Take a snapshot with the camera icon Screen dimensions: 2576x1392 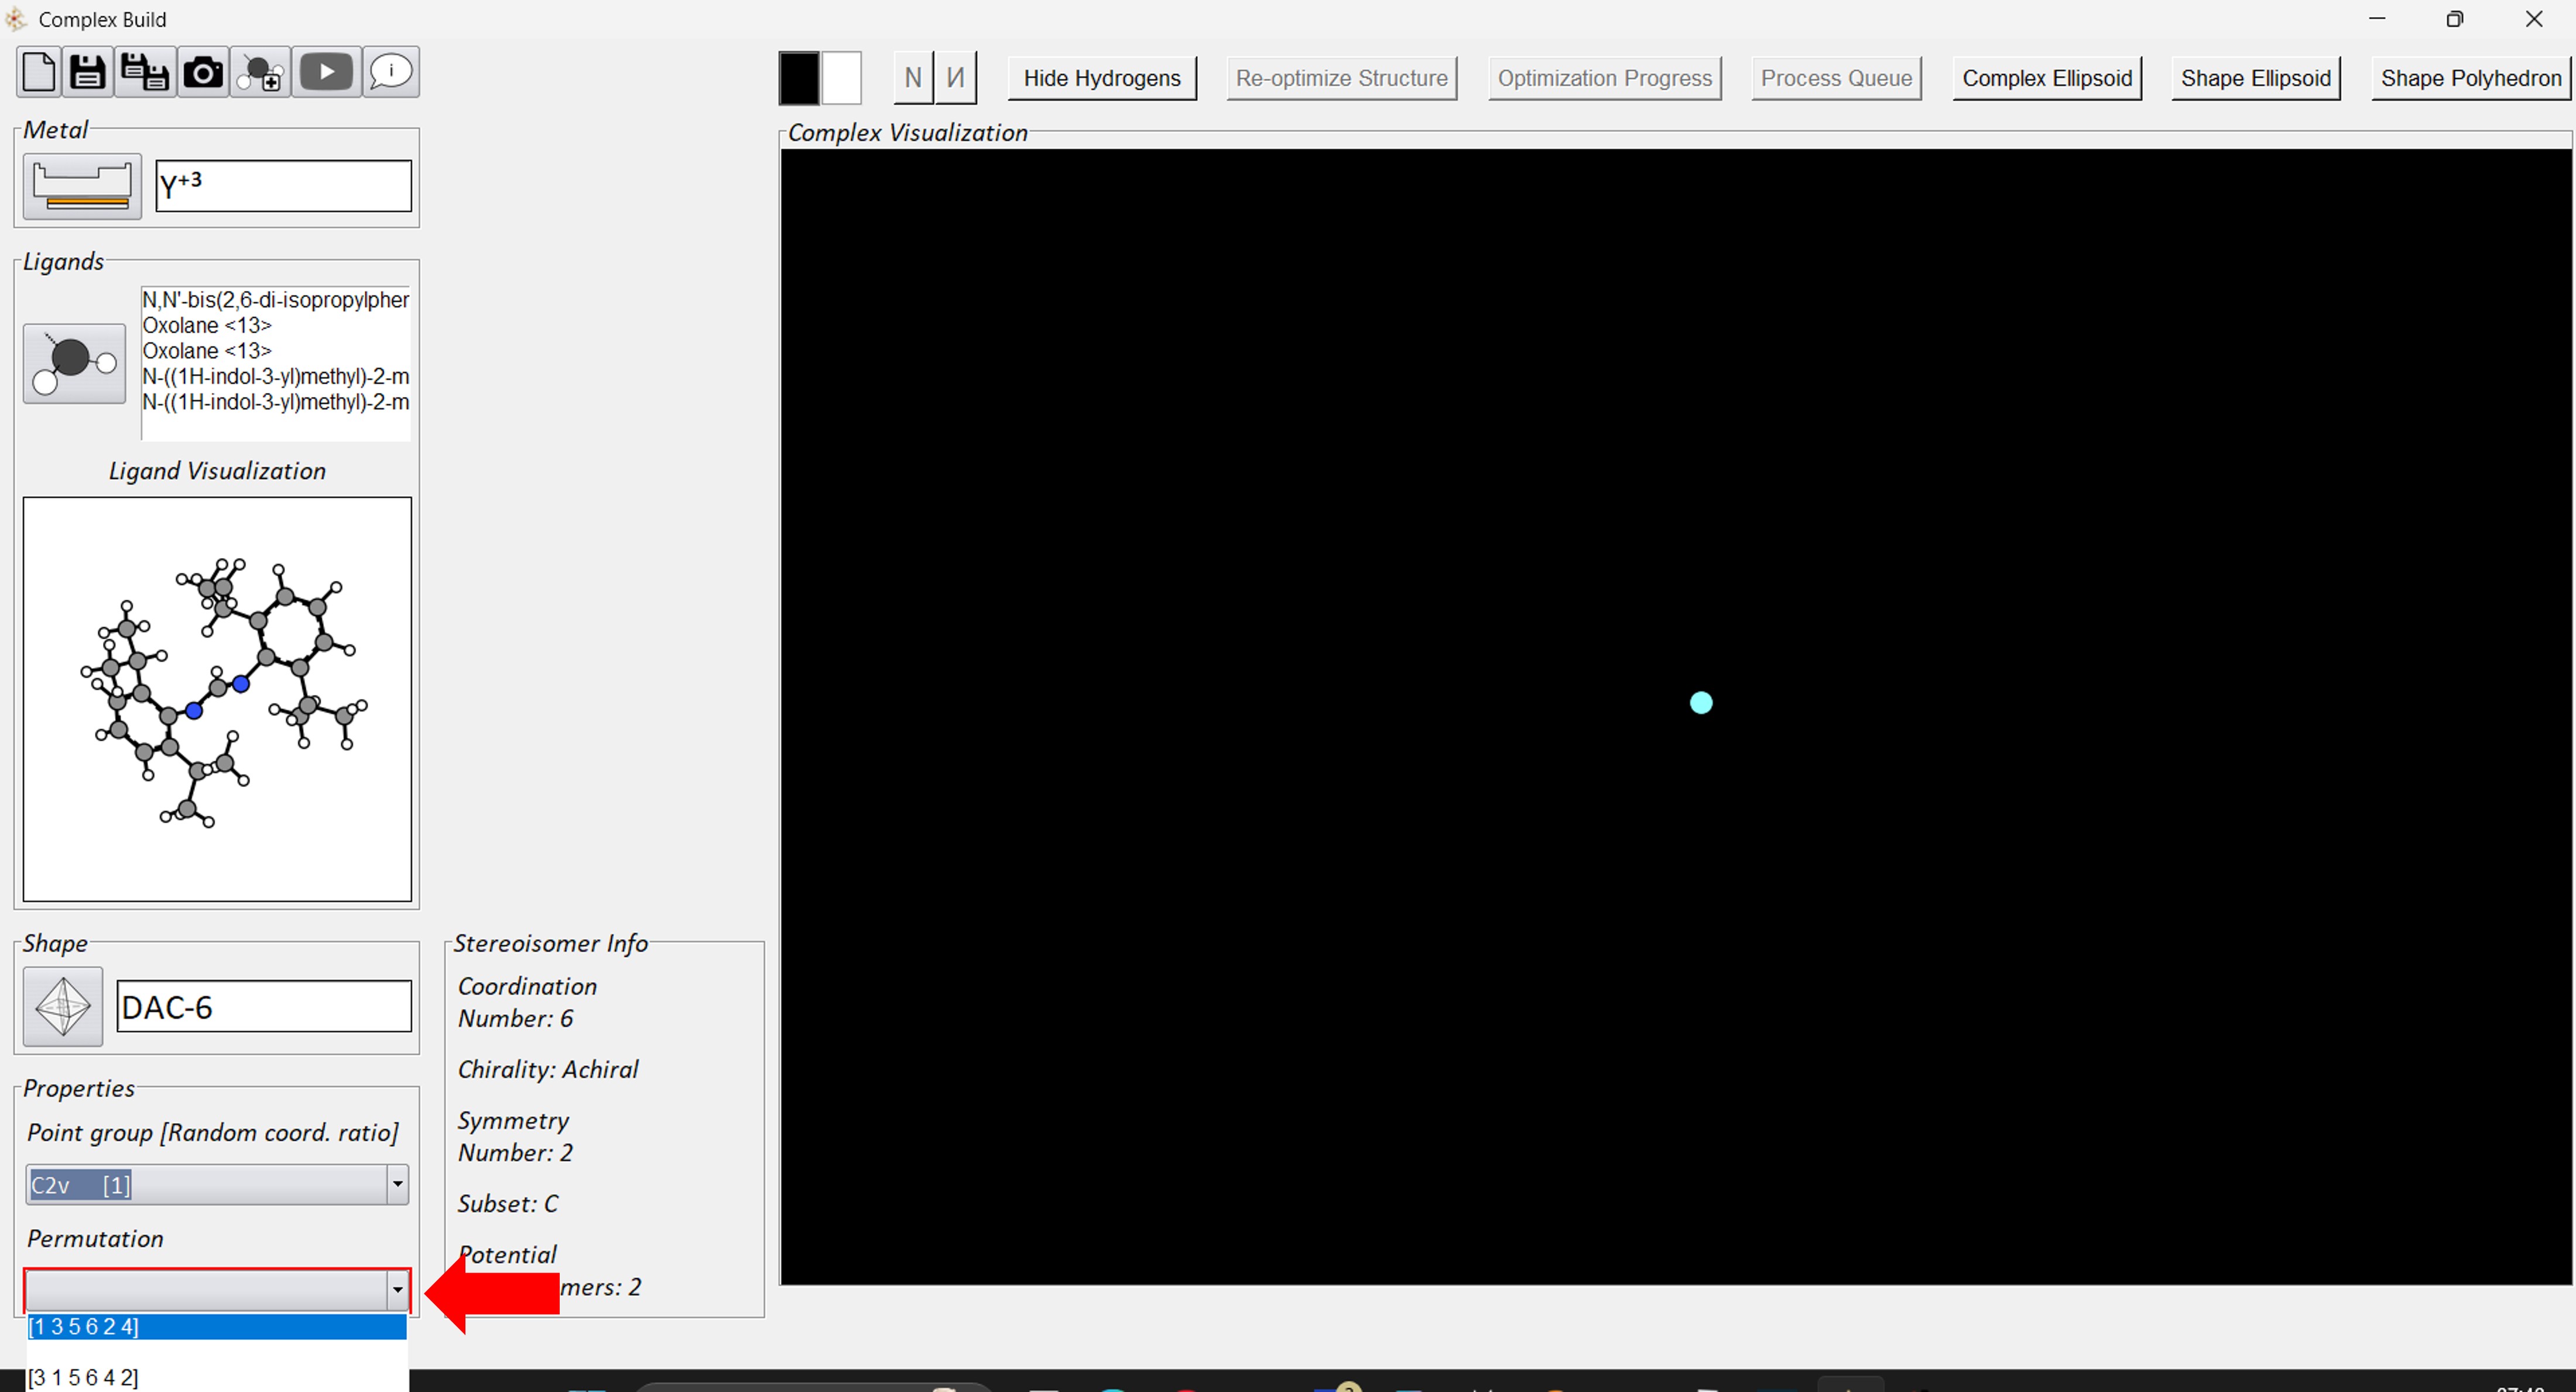(203, 72)
